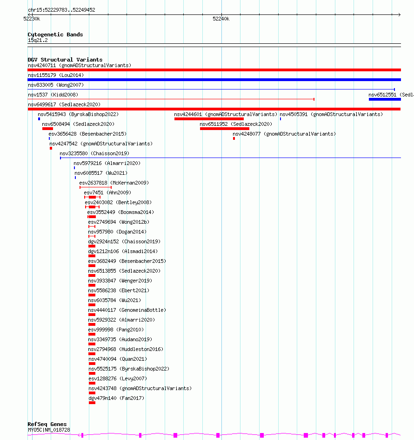
Task: Click the esv2749694 (Wong2012b) label
Action: coord(119,222)
